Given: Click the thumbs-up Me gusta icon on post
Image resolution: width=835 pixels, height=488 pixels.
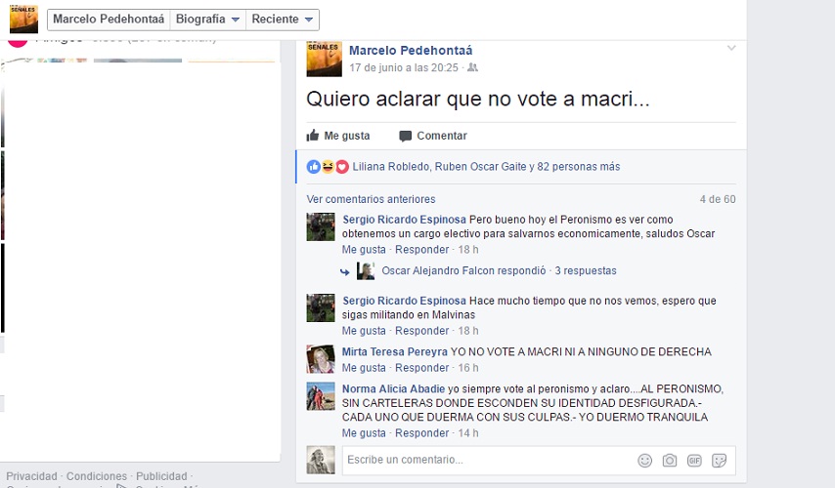Looking at the screenshot, I should point(313,136).
